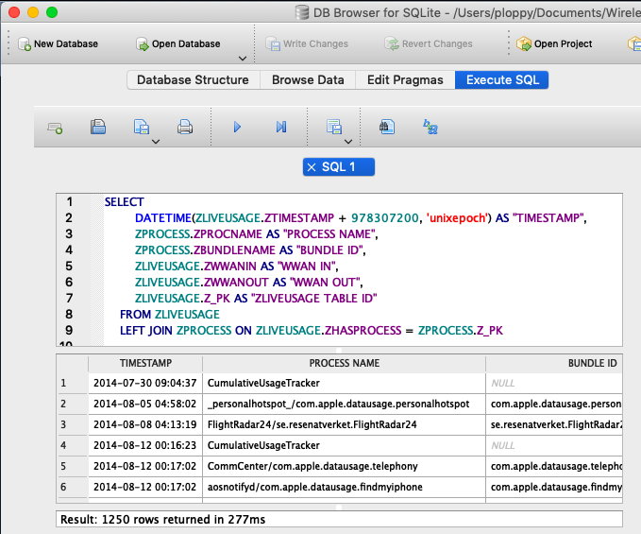Viewport: 641px width, 534px height.
Task: Select com.apple.datausage.findmy bundle cell
Action: pos(554,487)
